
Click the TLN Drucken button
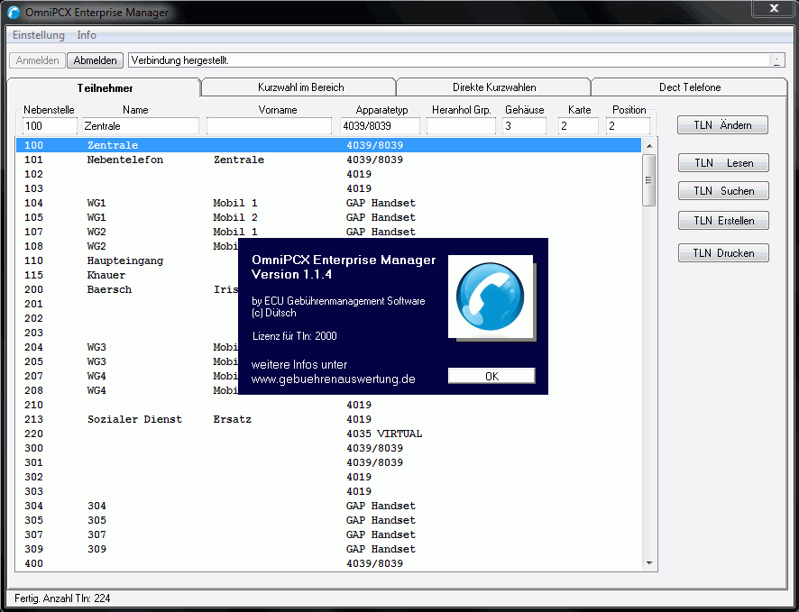point(723,253)
